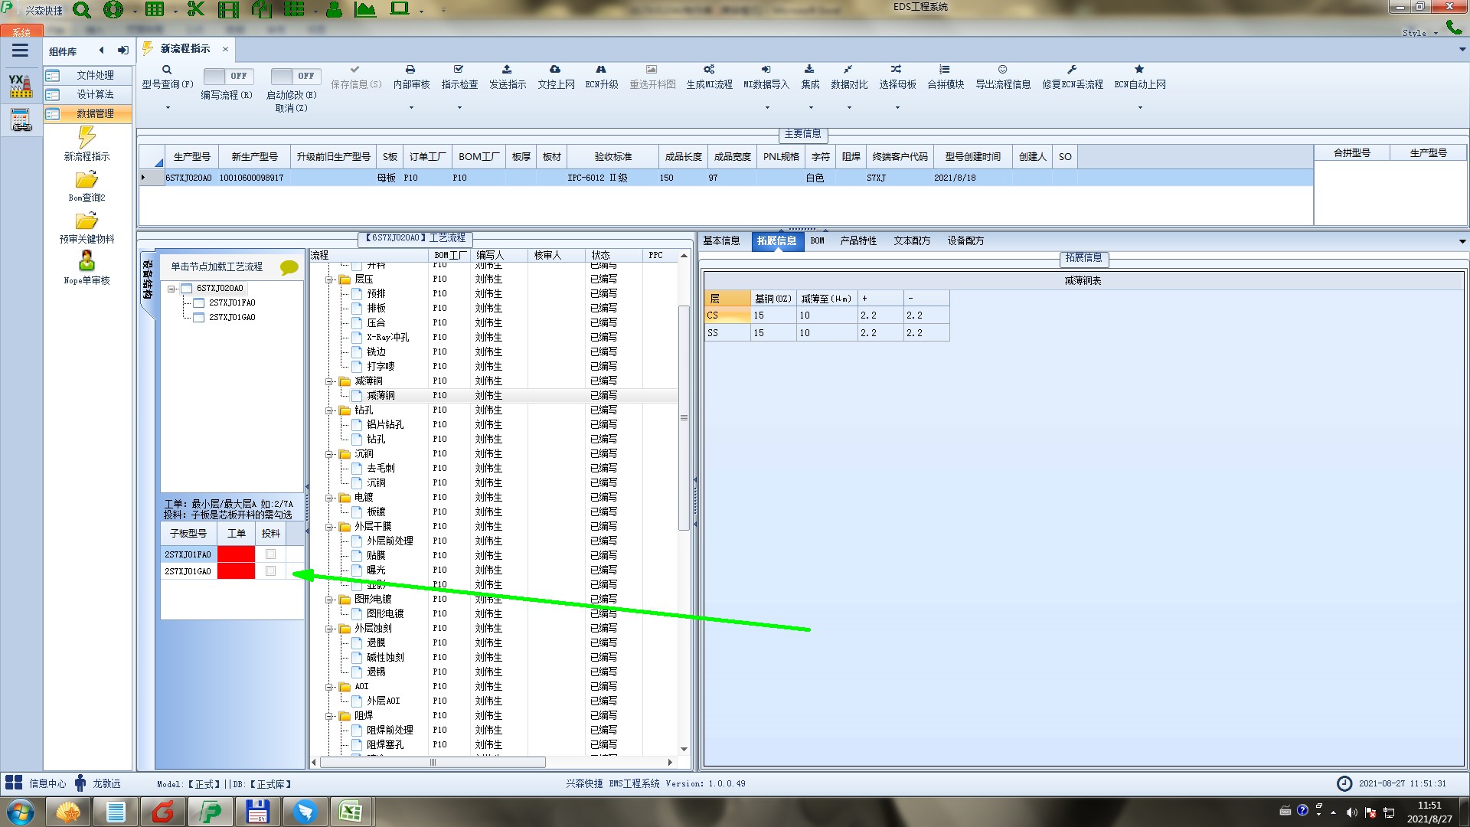The width and height of the screenshot is (1470, 827).
Task: Click the 修复ECN丢流程 wrench icon
Action: (x=1072, y=70)
